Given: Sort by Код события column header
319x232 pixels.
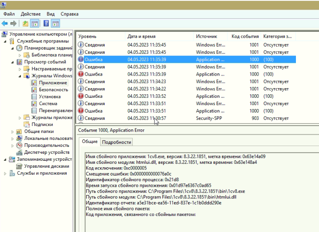Looking at the screenshot, I should coord(244,36).
